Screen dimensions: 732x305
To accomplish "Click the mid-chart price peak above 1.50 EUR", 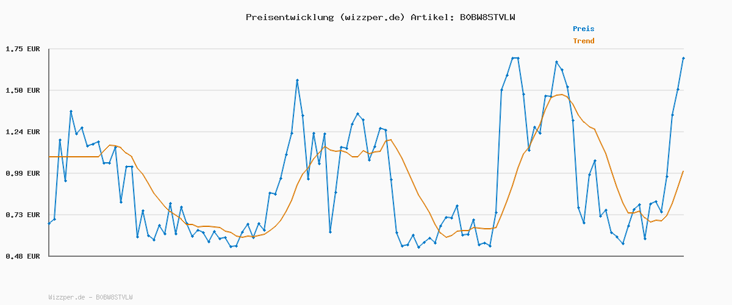I will 297,80.
